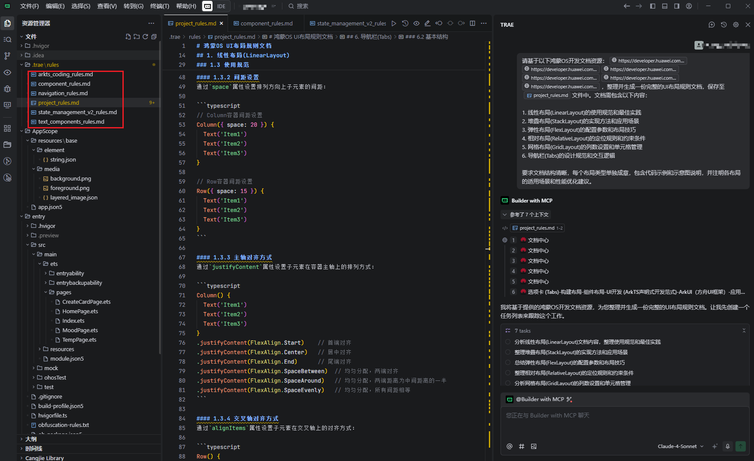The image size is (754, 461).
Task: Open source control view in activity bar
Action: pos(7,56)
